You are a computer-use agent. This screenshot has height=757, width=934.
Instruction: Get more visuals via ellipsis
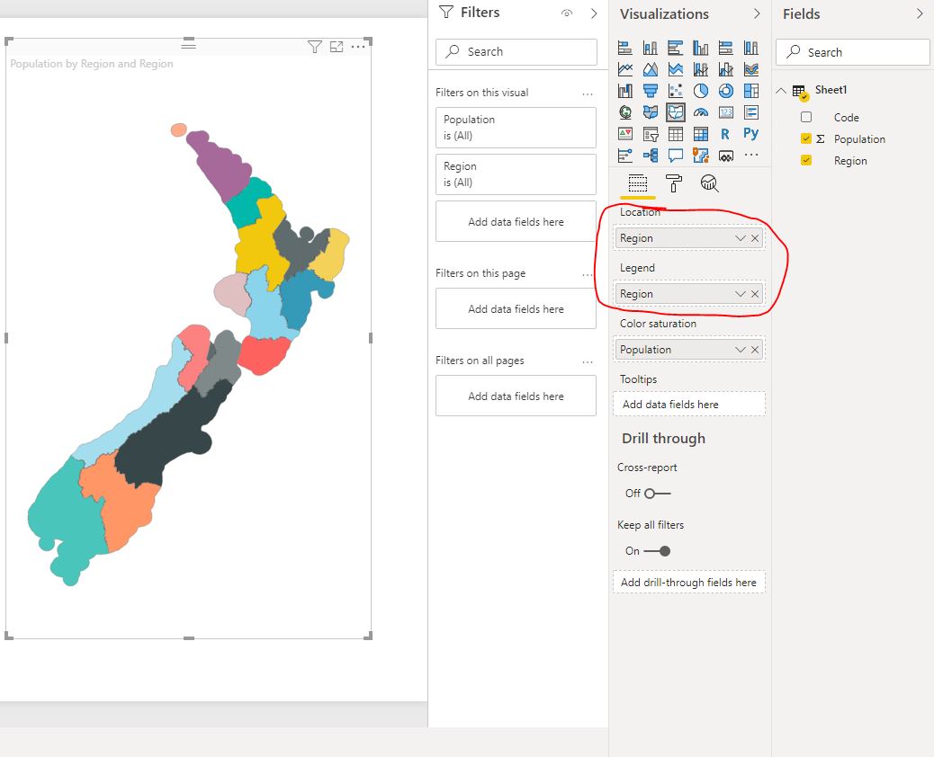[751, 155]
